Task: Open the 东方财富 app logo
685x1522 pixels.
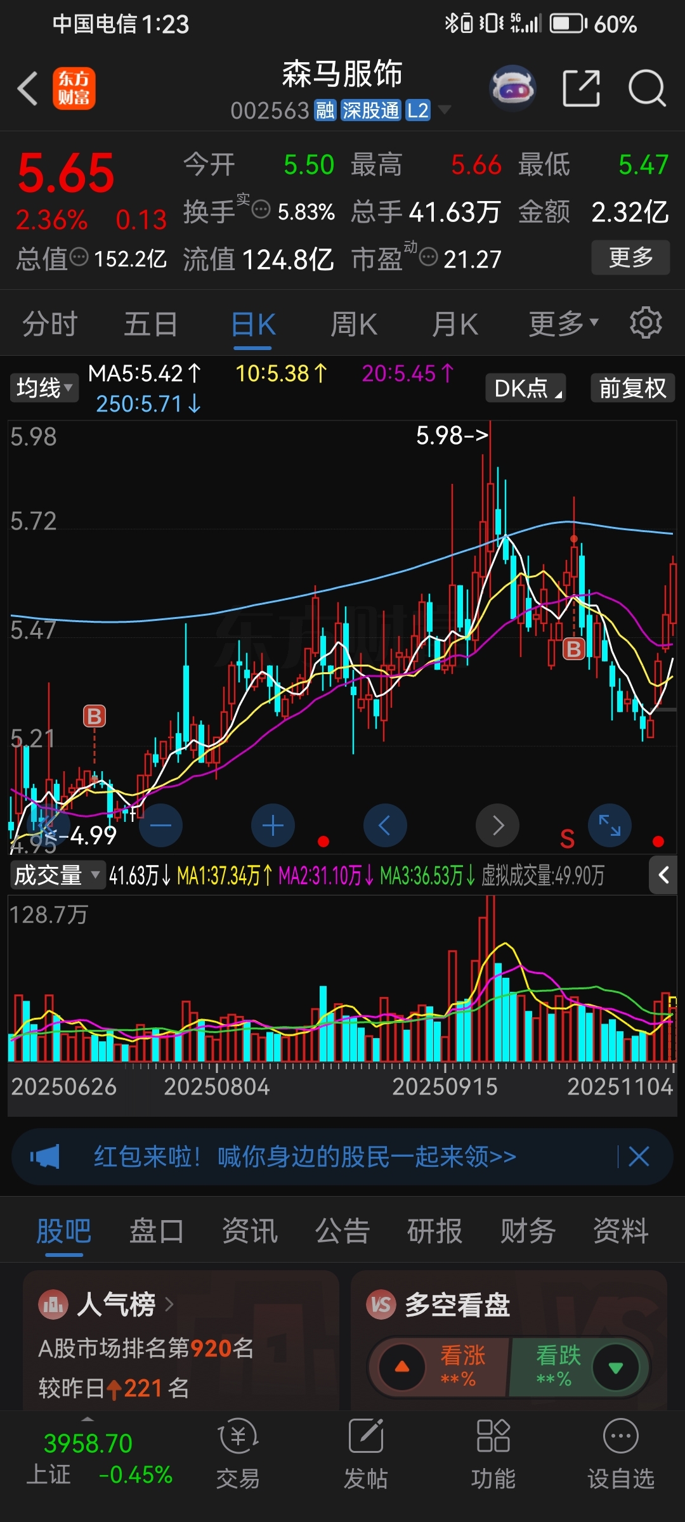Action: [74, 88]
